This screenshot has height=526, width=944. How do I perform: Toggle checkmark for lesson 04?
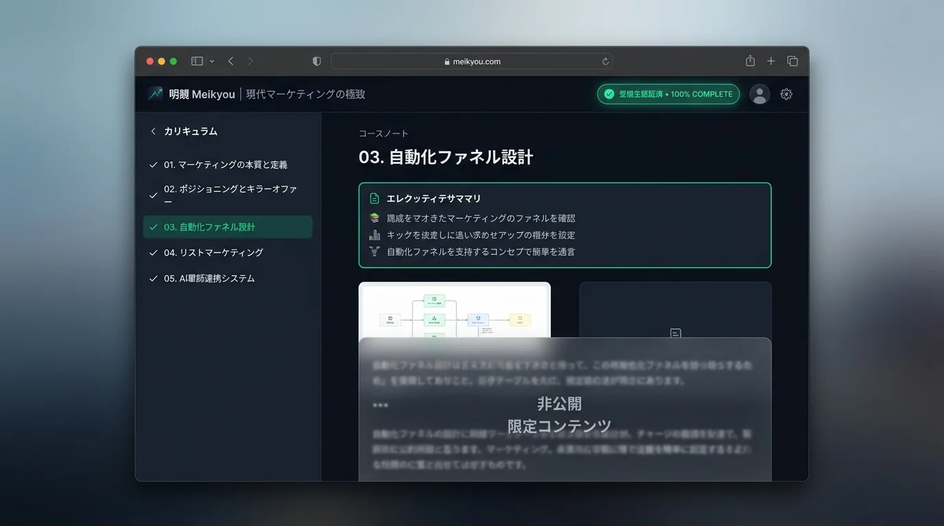(x=154, y=253)
